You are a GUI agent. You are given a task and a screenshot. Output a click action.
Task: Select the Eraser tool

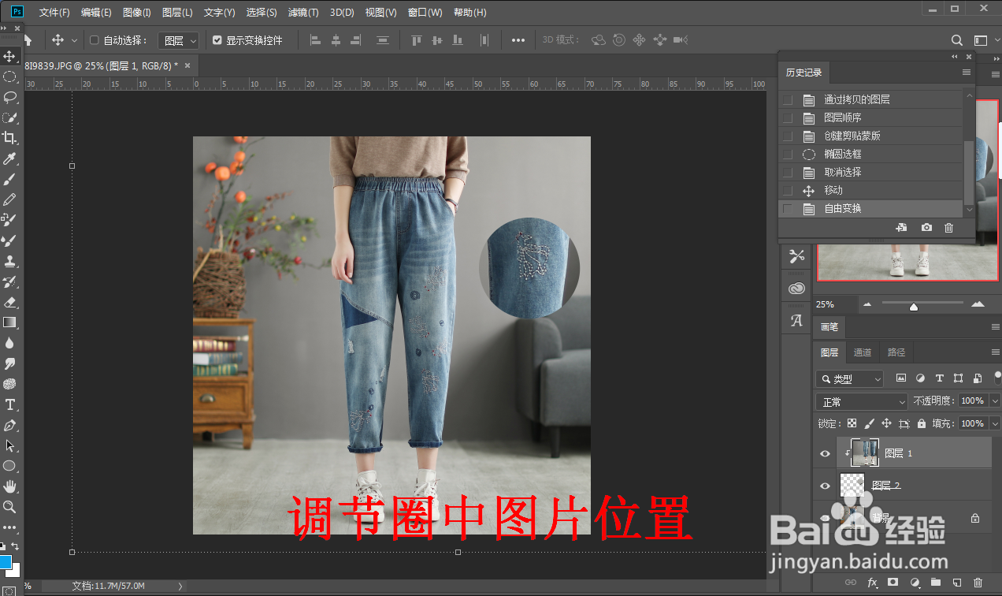coord(9,302)
